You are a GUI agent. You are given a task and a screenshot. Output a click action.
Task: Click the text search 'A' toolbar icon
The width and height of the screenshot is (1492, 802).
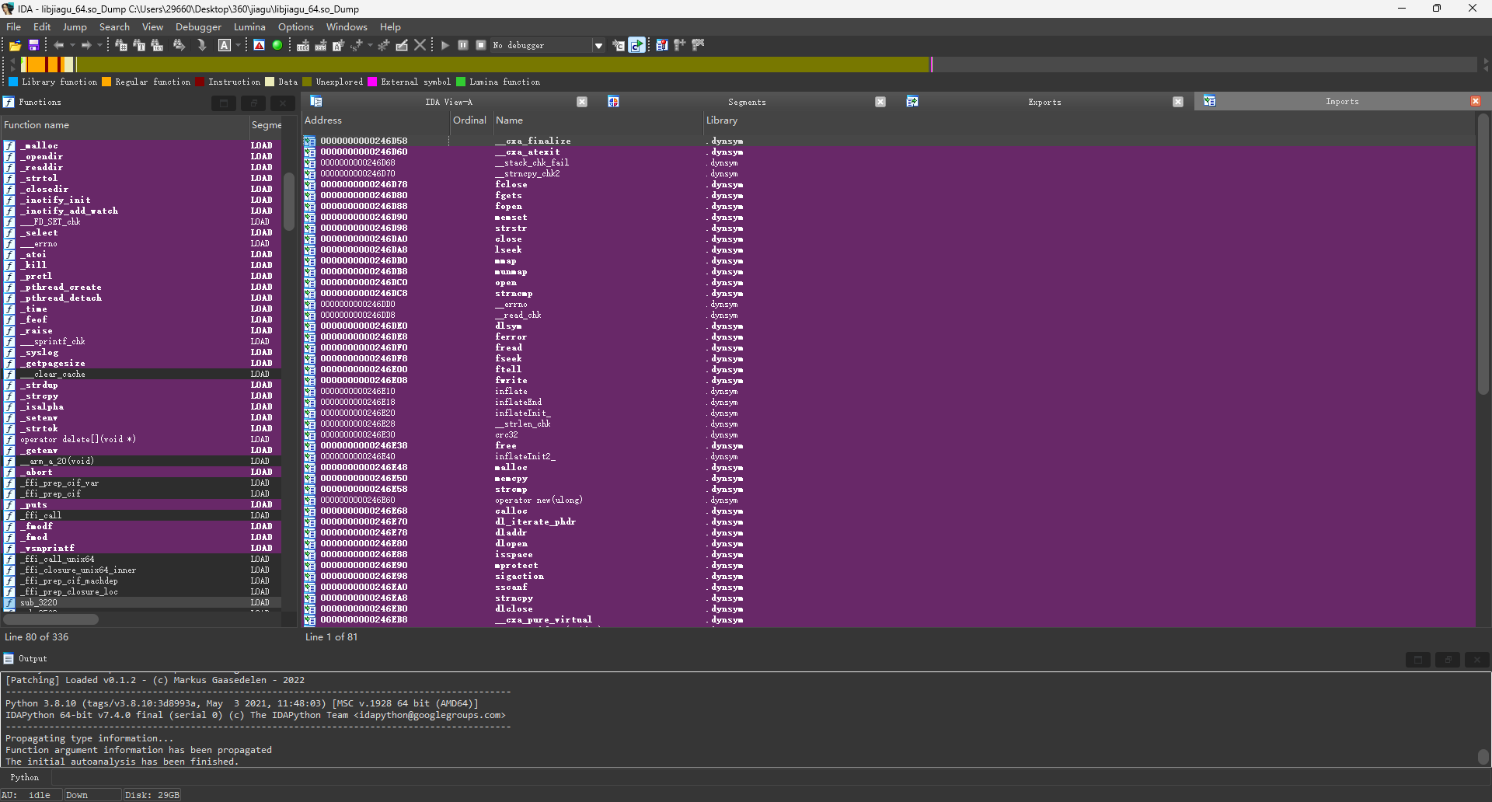tap(225, 45)
